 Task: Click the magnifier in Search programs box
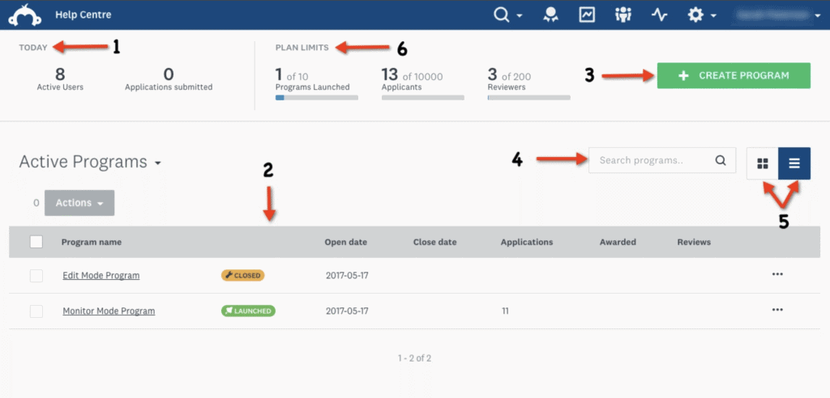pyautogui.click(x=720, y=160)
